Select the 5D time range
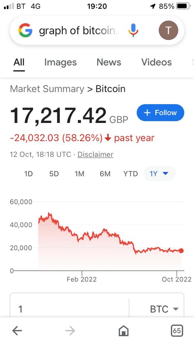The width and height of the screenshot is (194, 344). point(54,174)
